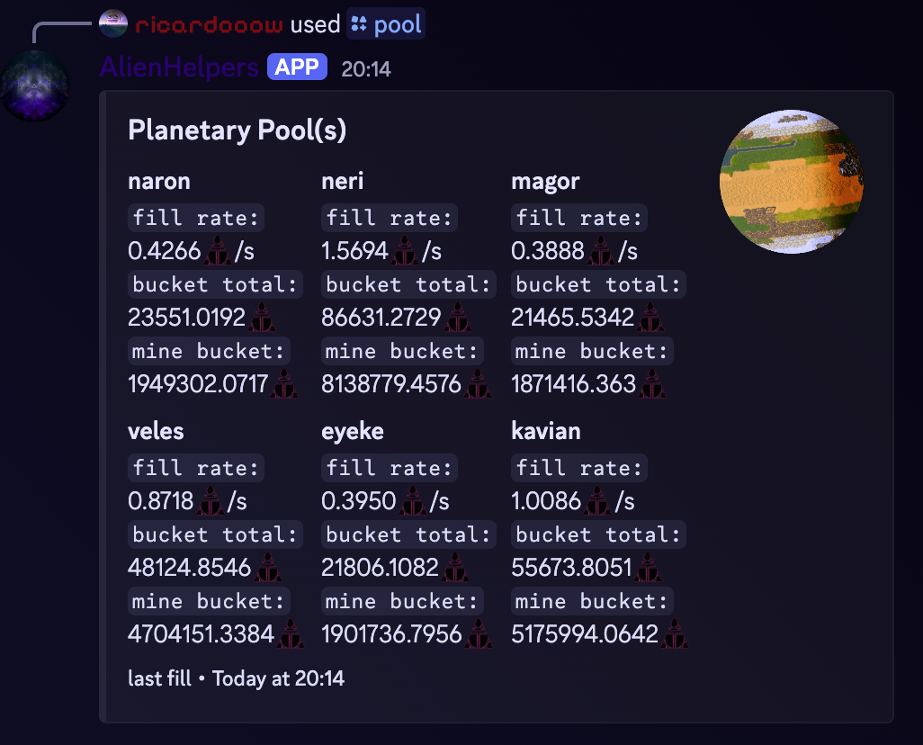Click the neri bucket total currency icon

(x=458, y=318)
